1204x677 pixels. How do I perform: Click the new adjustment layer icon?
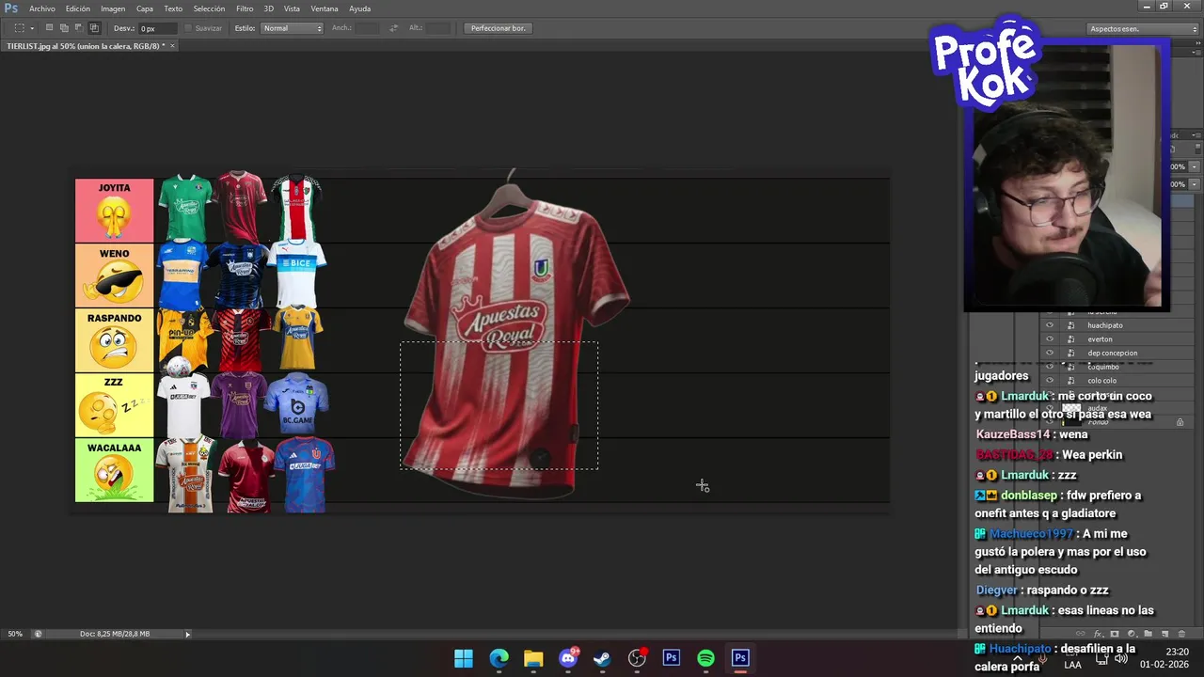point(1132,634)
